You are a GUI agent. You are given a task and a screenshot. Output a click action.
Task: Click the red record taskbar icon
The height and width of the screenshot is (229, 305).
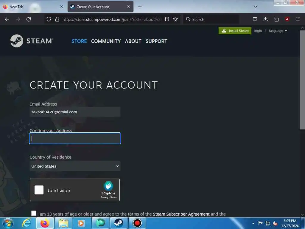(x=137, y=223)
